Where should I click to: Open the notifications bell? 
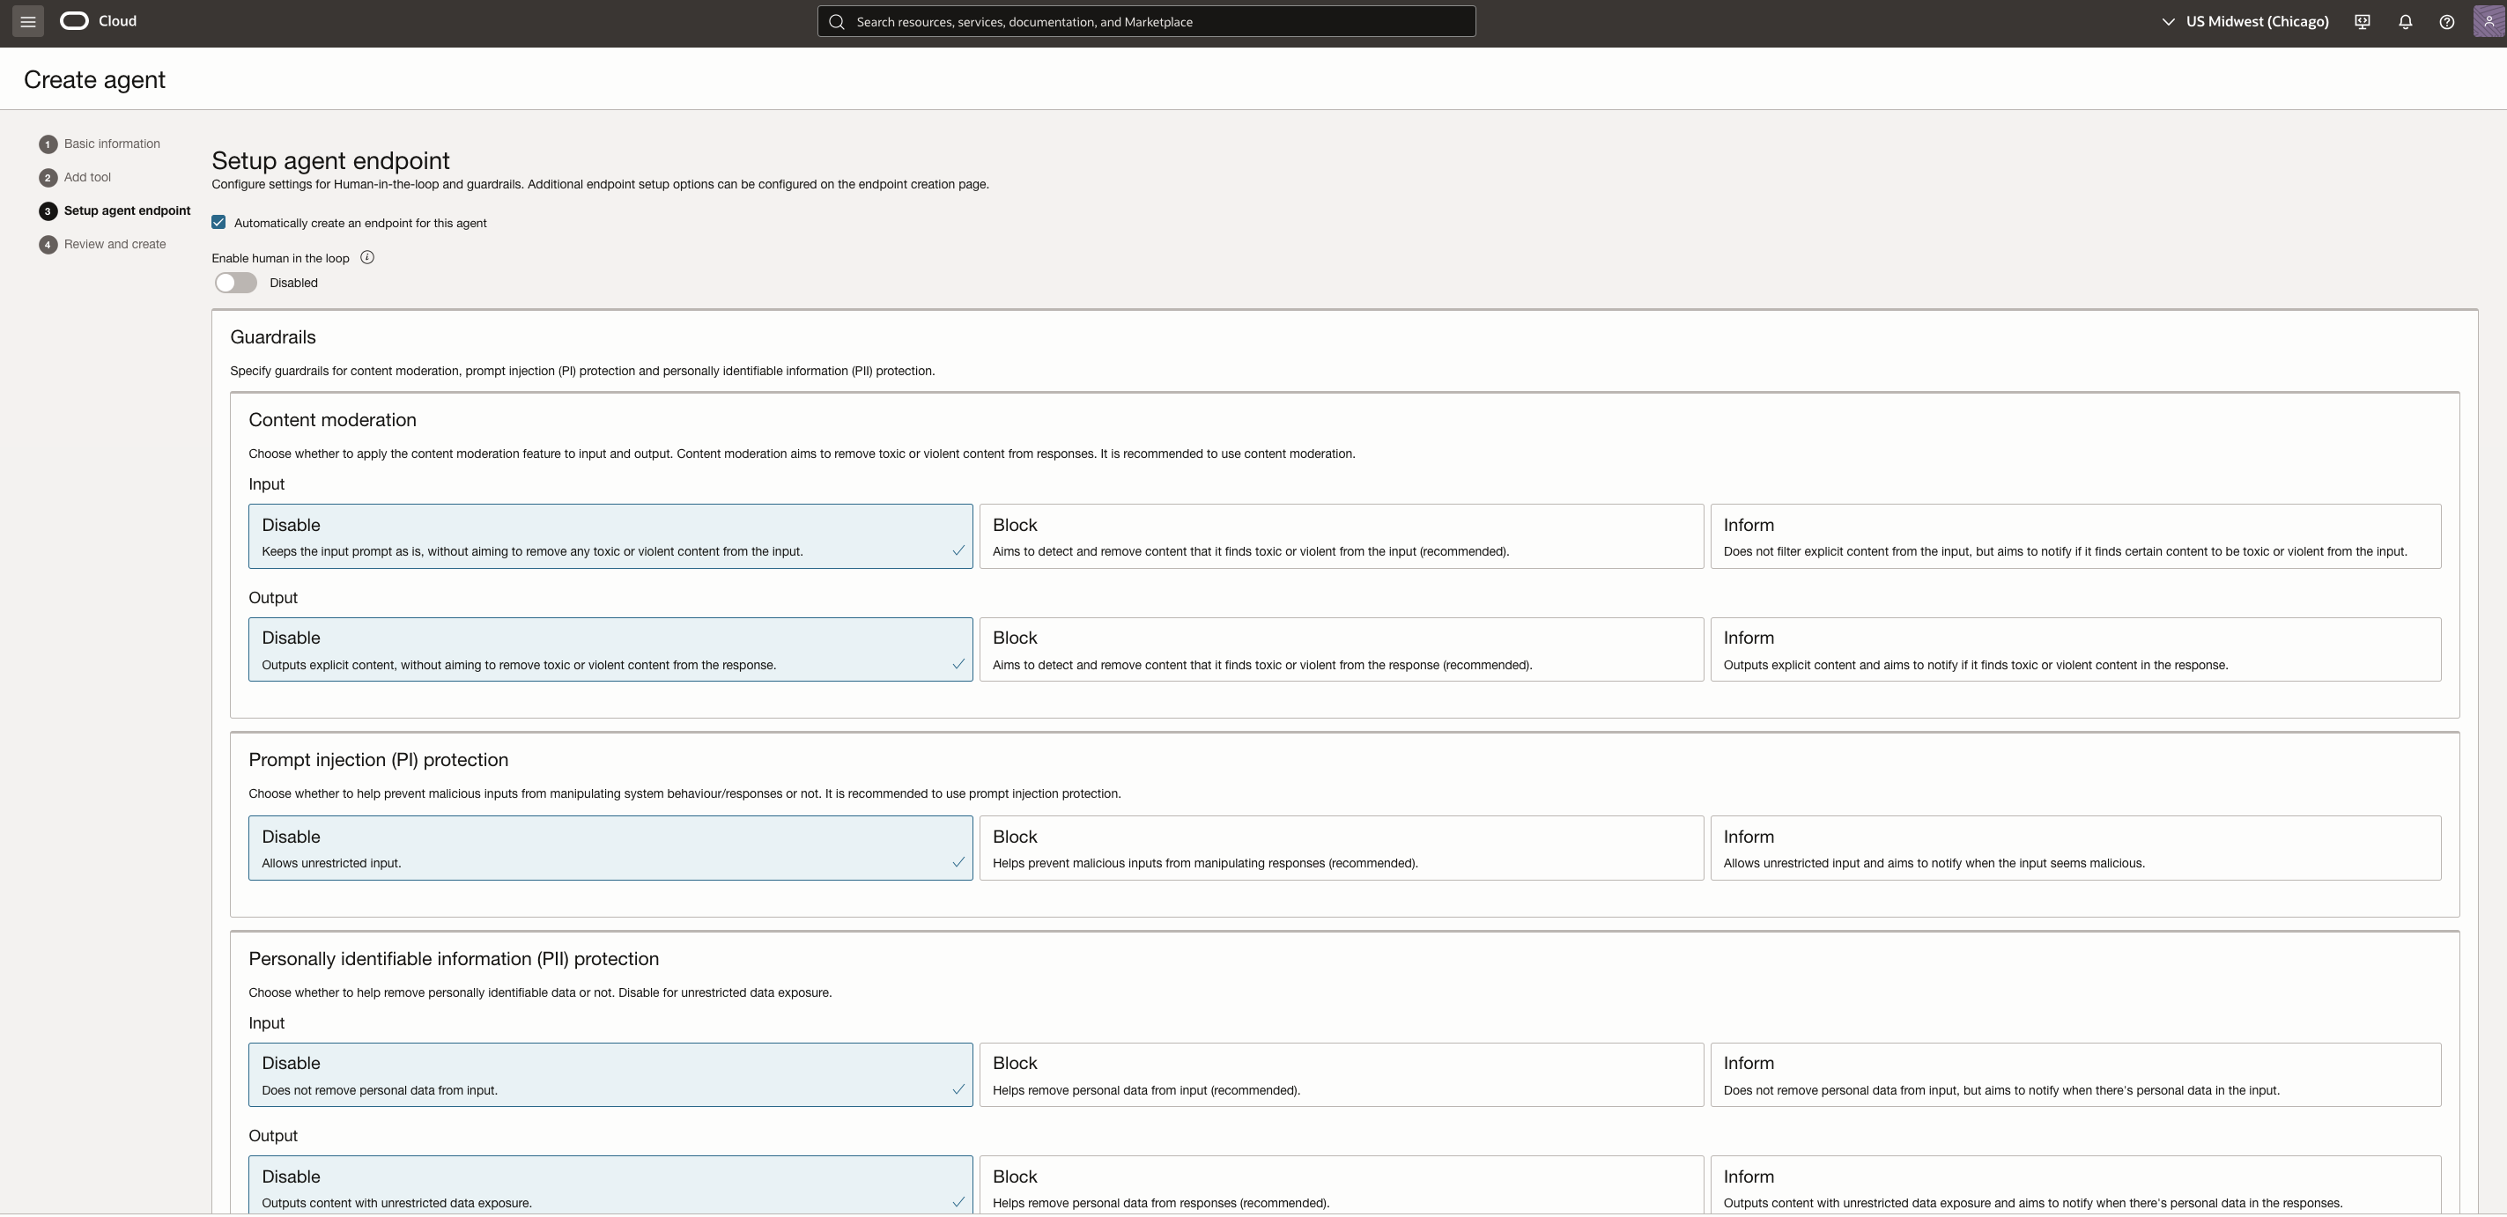click(2405, 21)
